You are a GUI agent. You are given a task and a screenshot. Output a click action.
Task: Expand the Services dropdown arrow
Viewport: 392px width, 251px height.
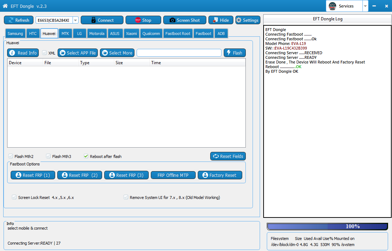[365, 6]
